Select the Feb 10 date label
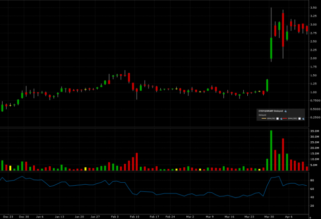The image size is (321, 219). click(x=134, y=216)
